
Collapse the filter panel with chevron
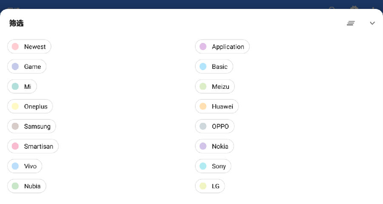tap(372, 23)
